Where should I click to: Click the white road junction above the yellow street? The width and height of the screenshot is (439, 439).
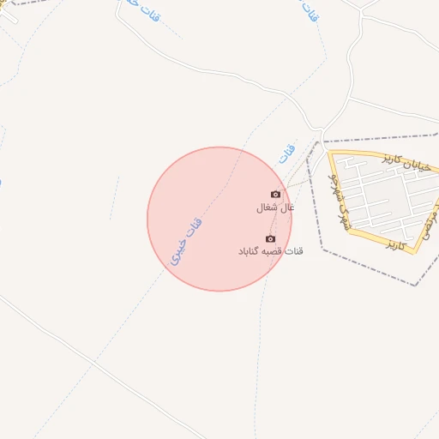(x=322, y=131)
